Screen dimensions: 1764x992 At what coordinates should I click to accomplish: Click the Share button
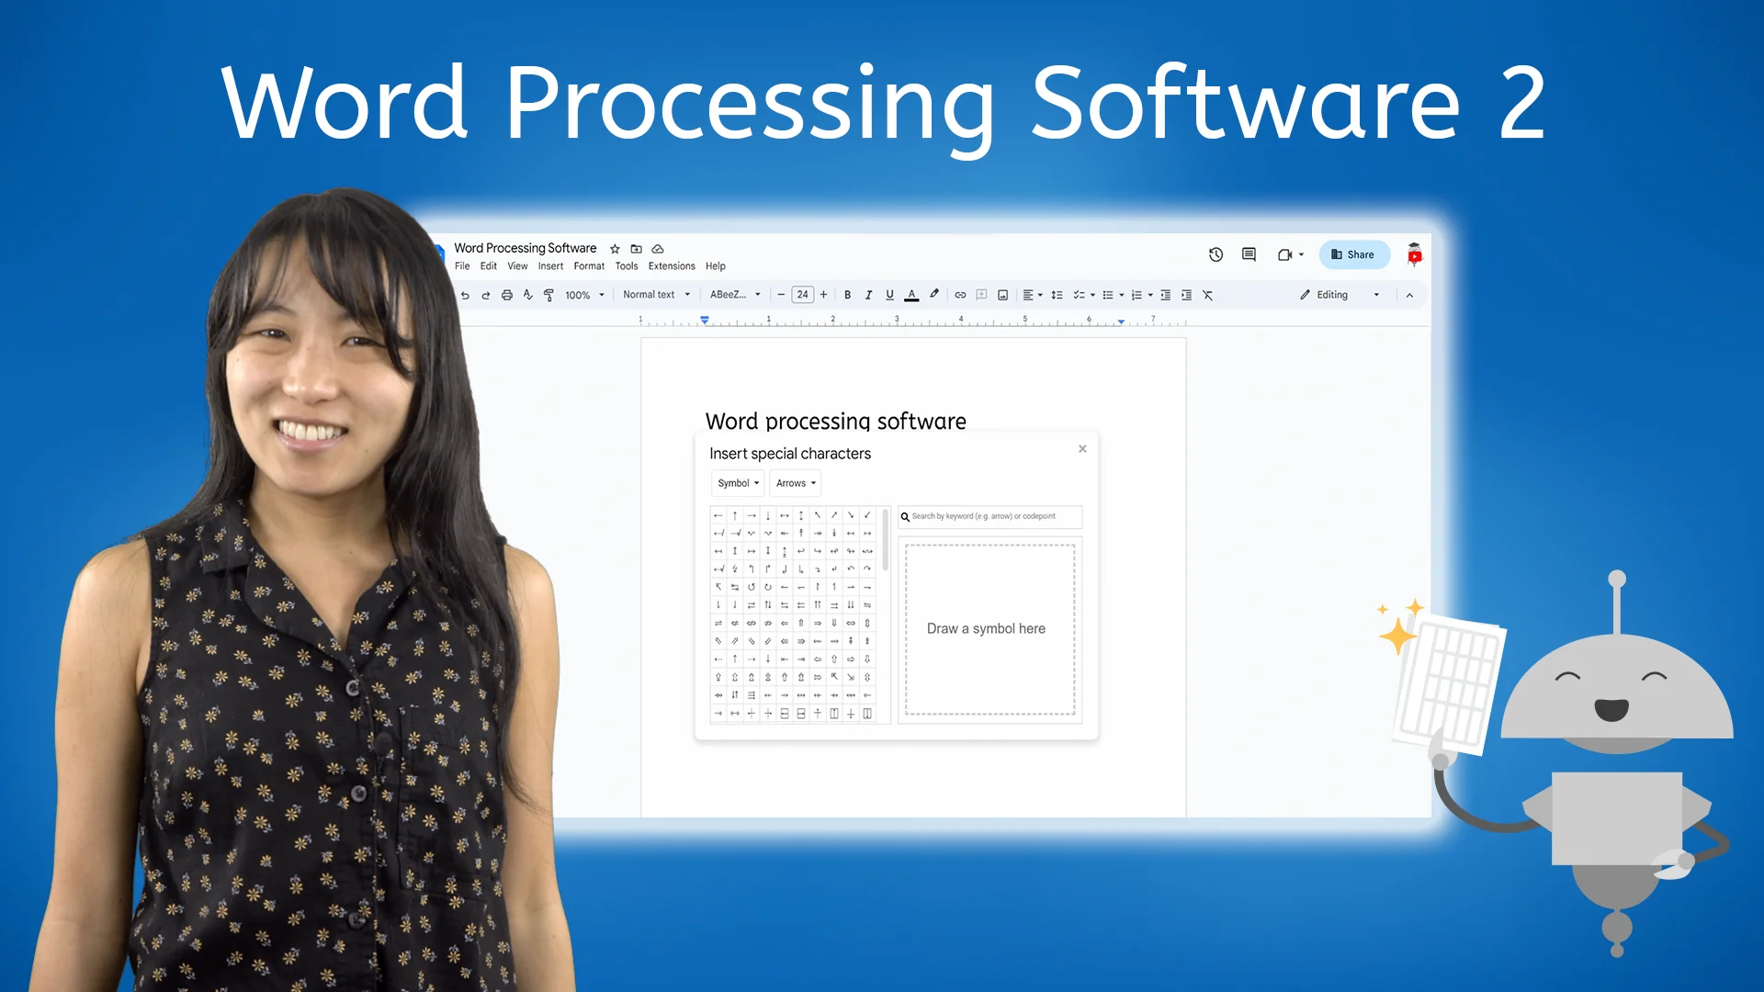(1353, 254)
